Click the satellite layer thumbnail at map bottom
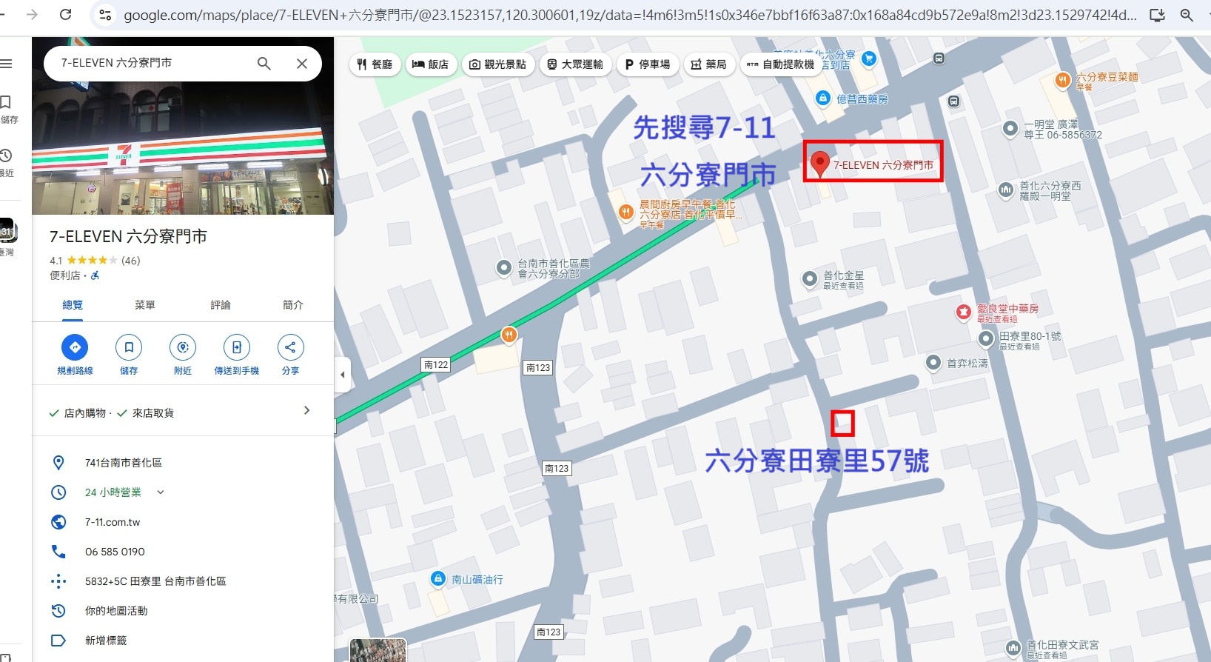The height and width of the screenshot is (662, 1211). point(378,650)
